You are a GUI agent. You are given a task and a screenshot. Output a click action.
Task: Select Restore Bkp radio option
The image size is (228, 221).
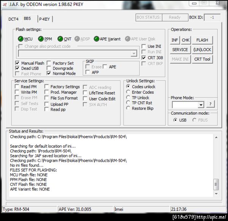(x=128, y=108)
